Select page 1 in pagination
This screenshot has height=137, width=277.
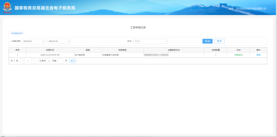click(x=28, y=61)
